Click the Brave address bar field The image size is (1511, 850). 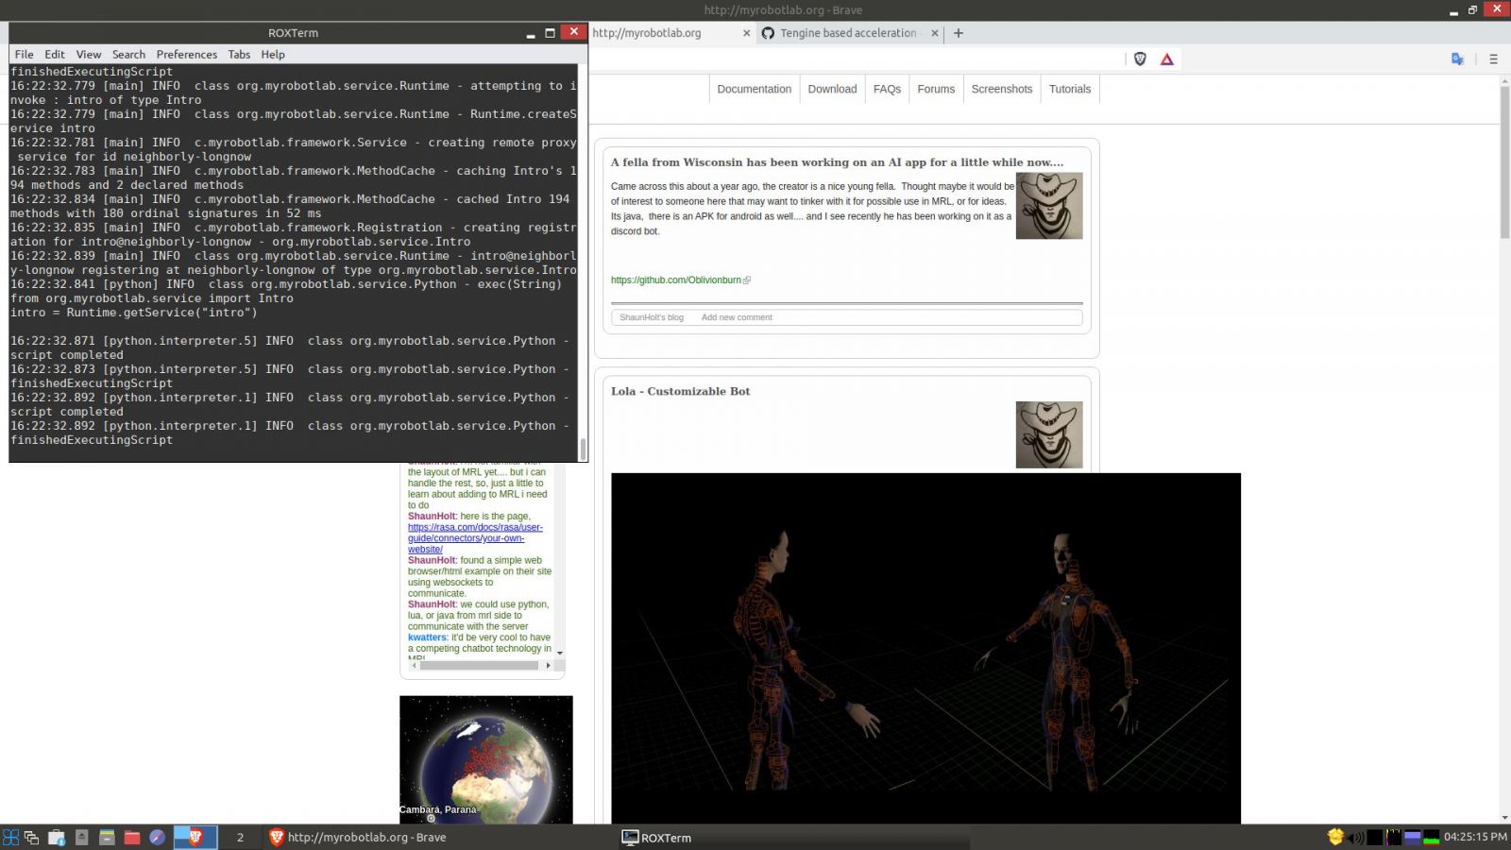pos(859,59)
